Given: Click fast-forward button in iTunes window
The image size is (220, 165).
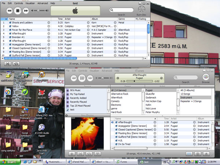Looking at the screenshot, I should pos(90,78).
